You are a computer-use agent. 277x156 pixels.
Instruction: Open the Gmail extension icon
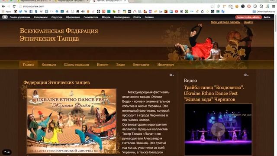click(231, 6)
